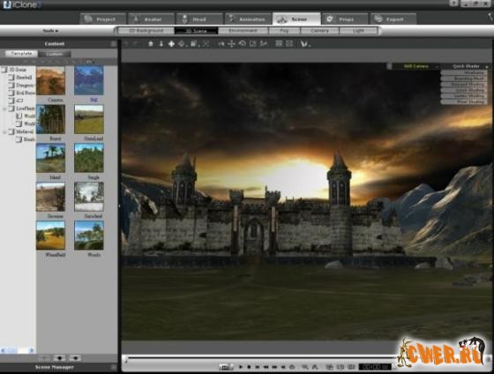
Task: Choose Wireframe render mode
Action: [x=464, y=73]
